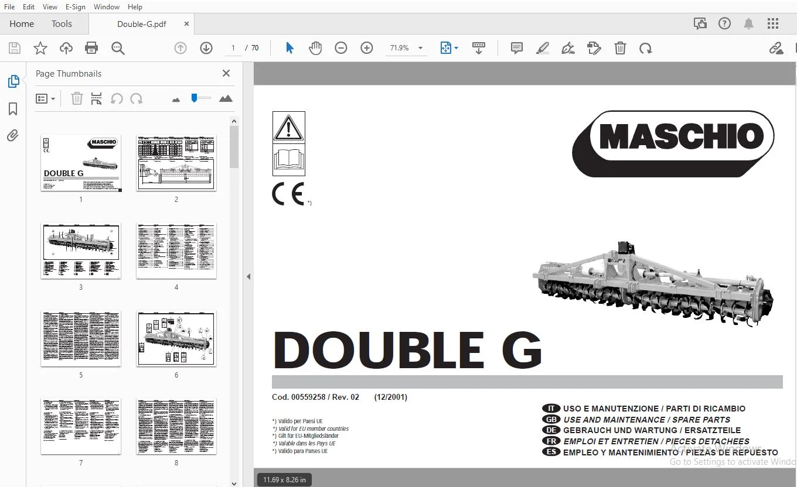The height and width of the screenshot is (487, 797).
Task: Collapse the left navigation pane arrow
Action: [x=248, y=277]
